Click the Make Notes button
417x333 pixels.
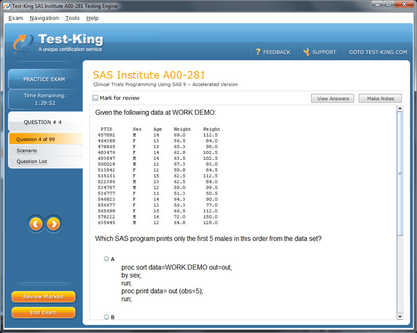[x=380, y=98]
